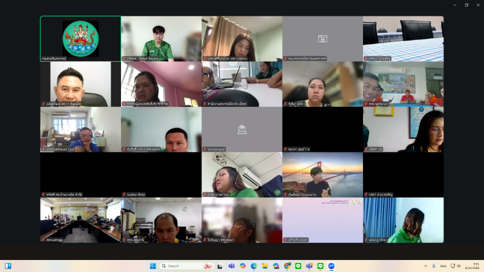The image size is (484, 272).
Task: Select the conference room video tile
Action: click(80, 220)
